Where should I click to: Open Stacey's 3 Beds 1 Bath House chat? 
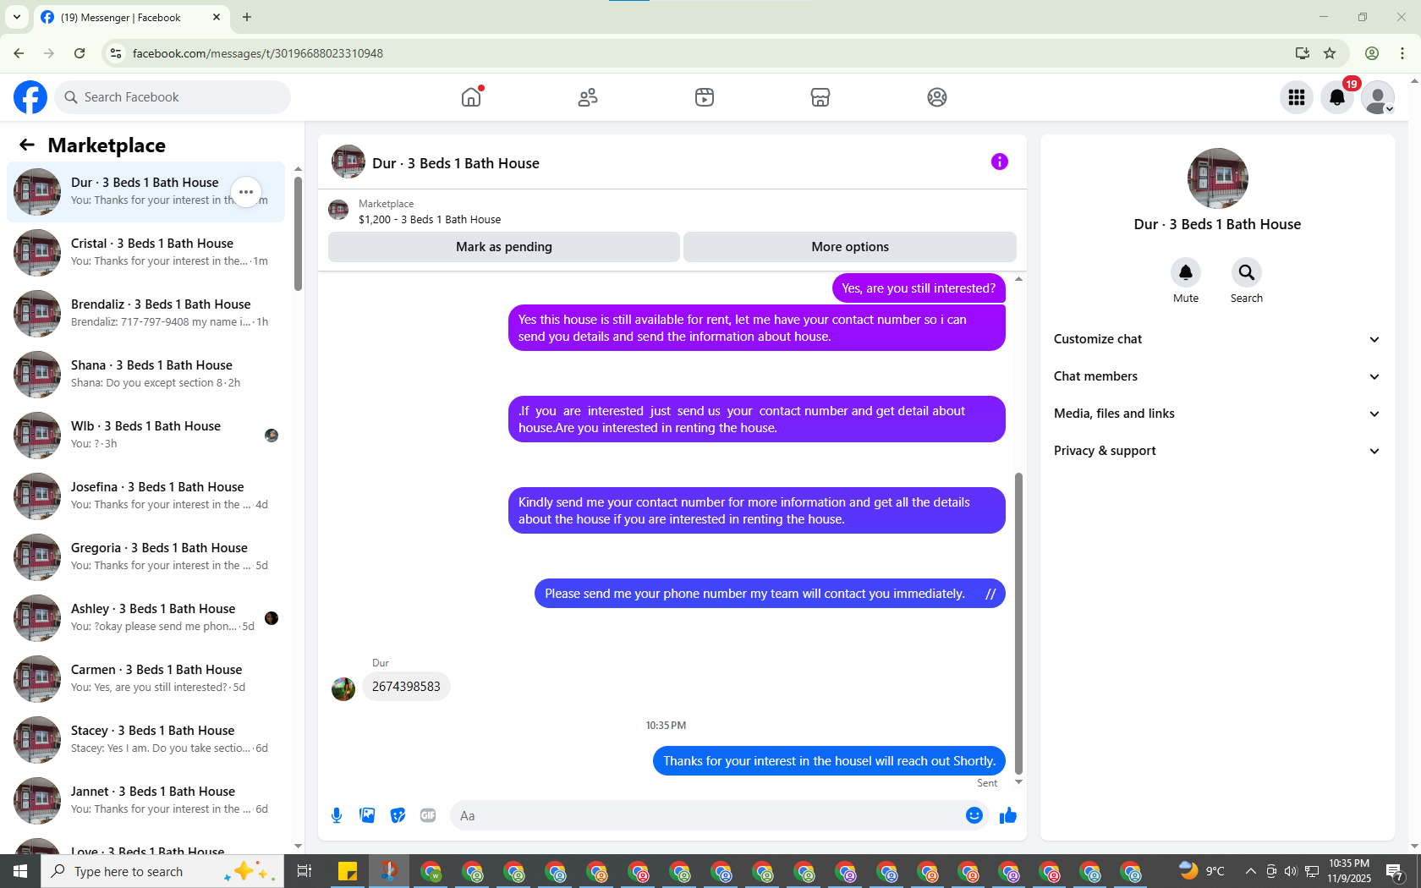point(146,740)
